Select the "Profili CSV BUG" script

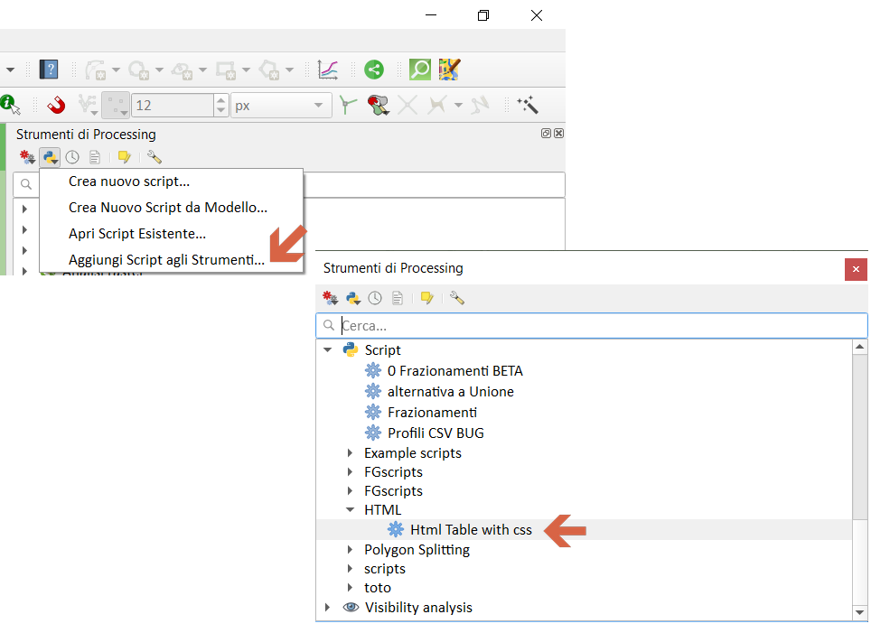pos(435,433)
